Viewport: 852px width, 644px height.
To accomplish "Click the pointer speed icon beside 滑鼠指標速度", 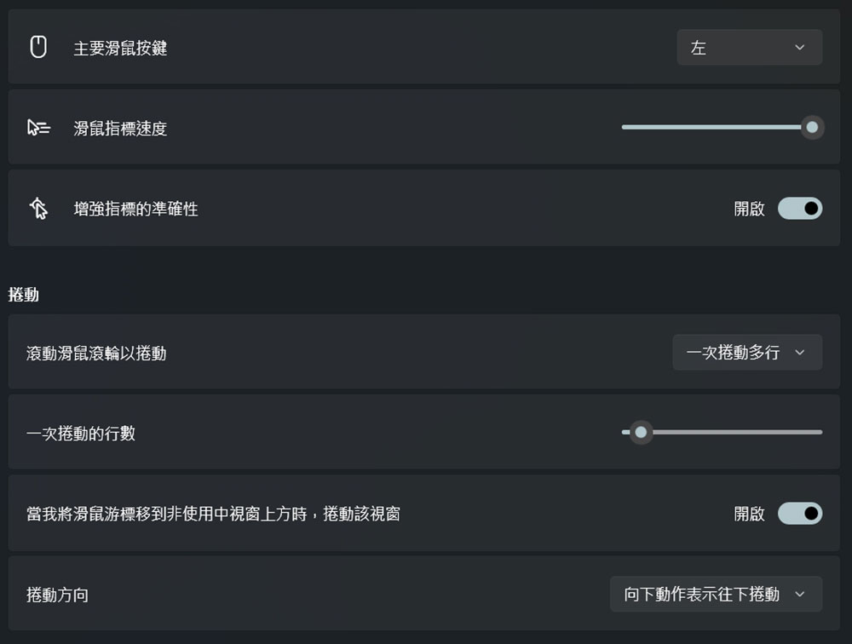I will (37, 128).
